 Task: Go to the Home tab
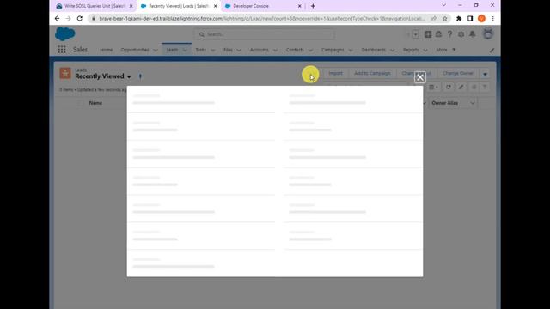pos(106,50)
